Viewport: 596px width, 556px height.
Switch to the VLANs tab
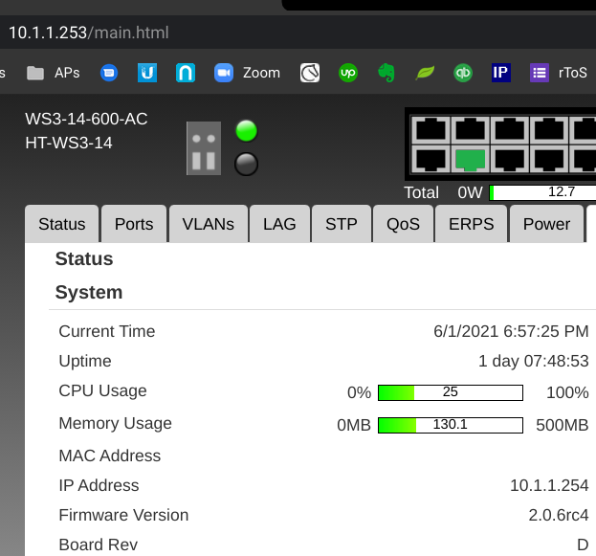point(208,224)
